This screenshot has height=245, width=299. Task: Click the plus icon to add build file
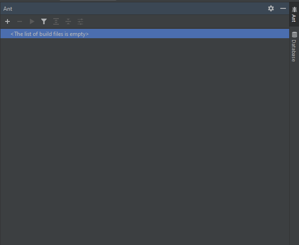(7, 21)
